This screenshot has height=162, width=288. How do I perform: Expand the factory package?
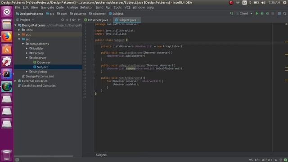(x=27, y=53)
